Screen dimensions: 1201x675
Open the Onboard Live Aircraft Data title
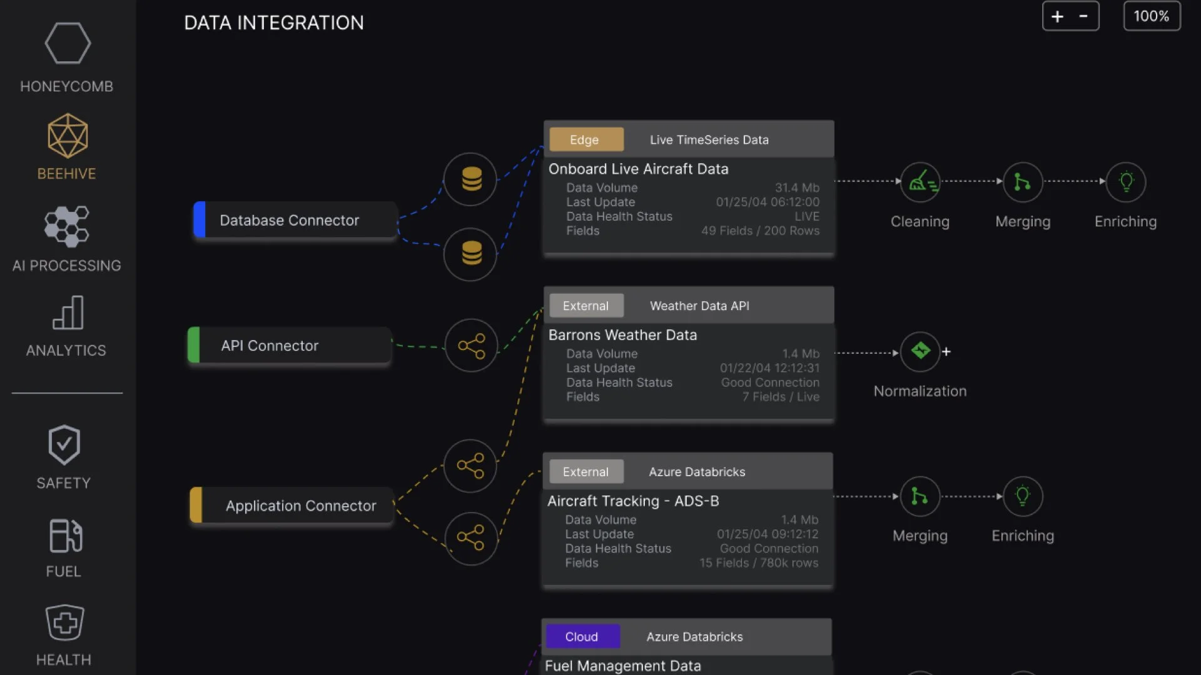click(639, 169)
